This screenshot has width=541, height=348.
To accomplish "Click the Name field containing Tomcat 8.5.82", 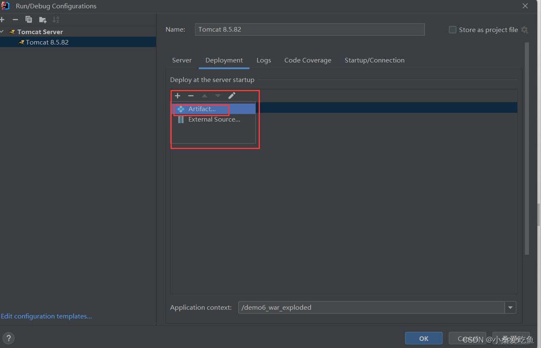I will (x=309, y=30).
